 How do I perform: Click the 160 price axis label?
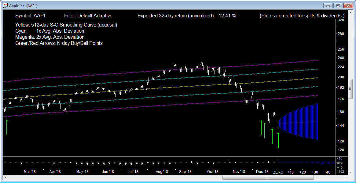[x=341, y=112]
